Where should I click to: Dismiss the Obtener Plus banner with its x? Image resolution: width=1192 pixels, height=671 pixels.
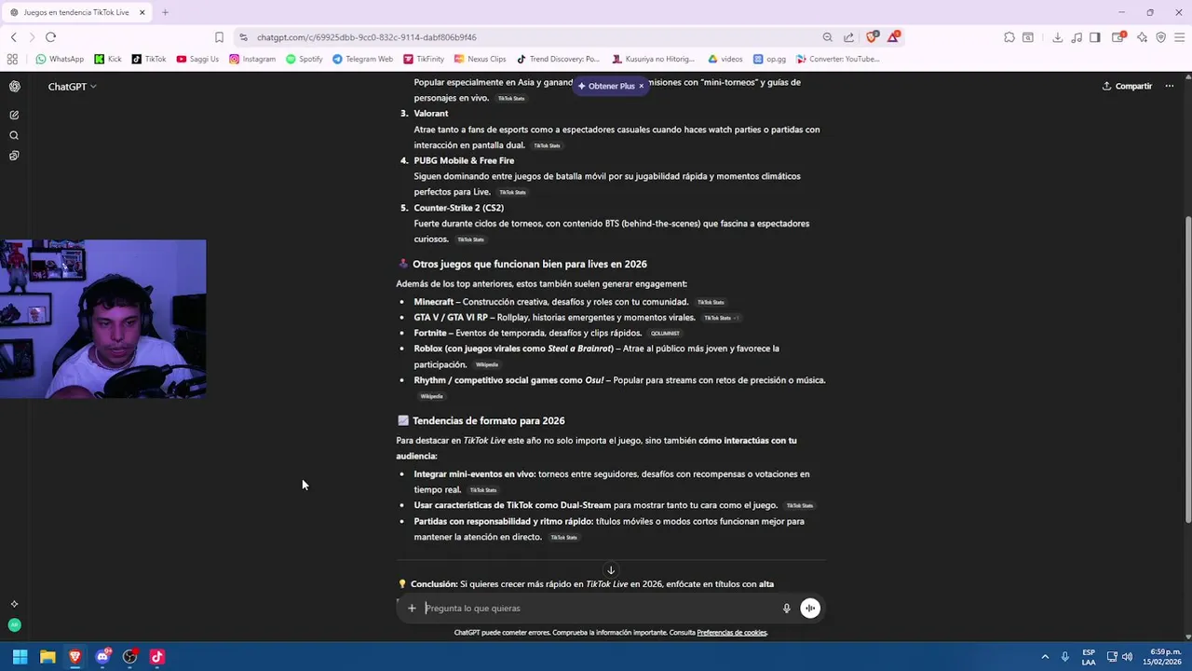click(641, 86)
